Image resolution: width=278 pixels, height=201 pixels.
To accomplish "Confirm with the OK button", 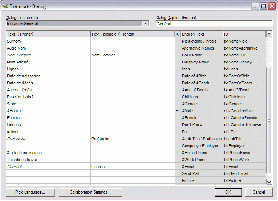I will 228,192.
